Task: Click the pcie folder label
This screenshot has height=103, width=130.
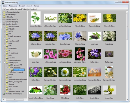Action: click(x=10, y=55)
